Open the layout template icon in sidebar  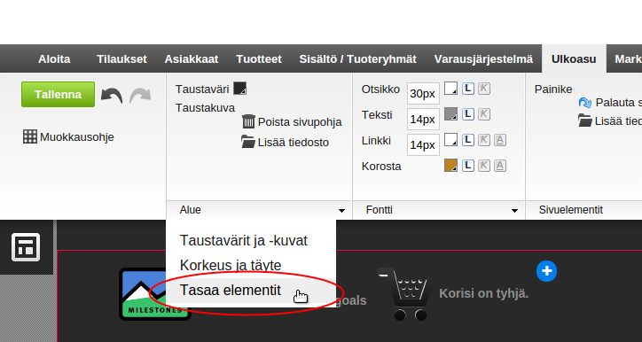pos(26,247)
